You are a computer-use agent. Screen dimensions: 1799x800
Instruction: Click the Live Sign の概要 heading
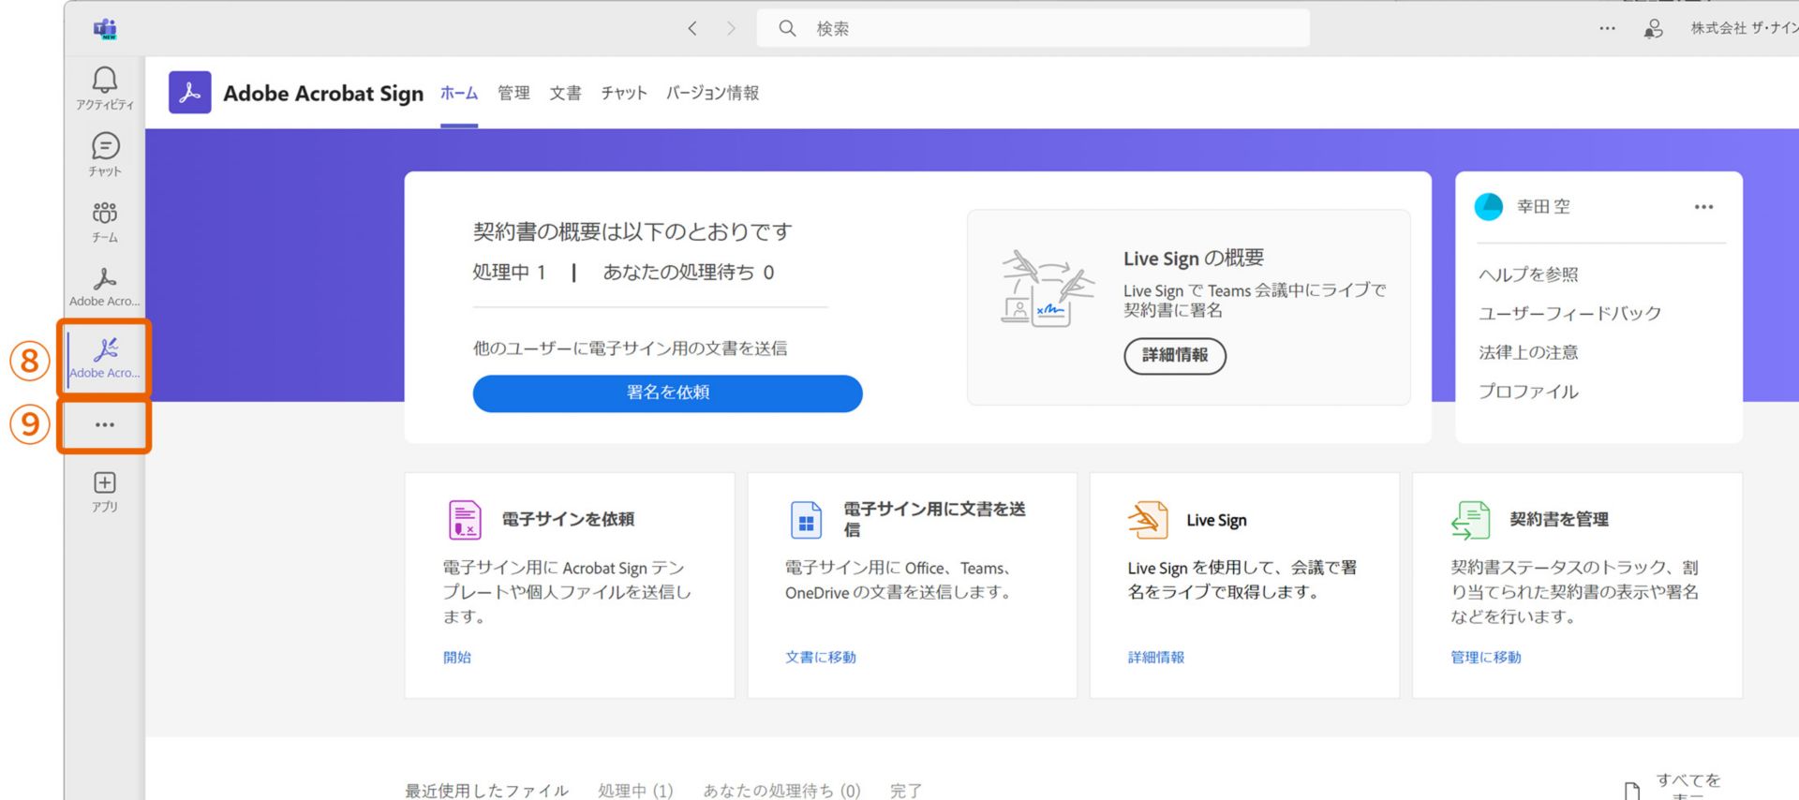coord(1194,259)
